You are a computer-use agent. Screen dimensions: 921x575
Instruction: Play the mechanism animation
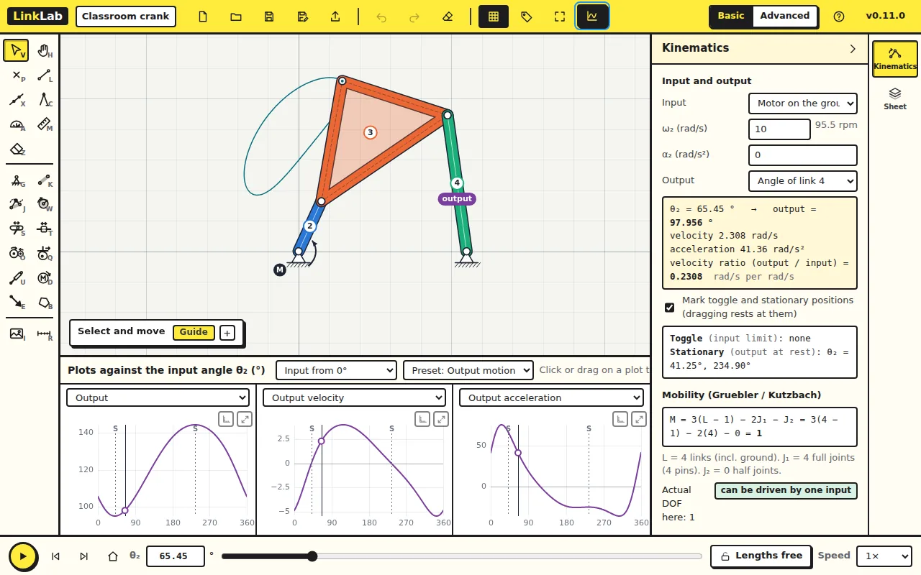point(23,556)
